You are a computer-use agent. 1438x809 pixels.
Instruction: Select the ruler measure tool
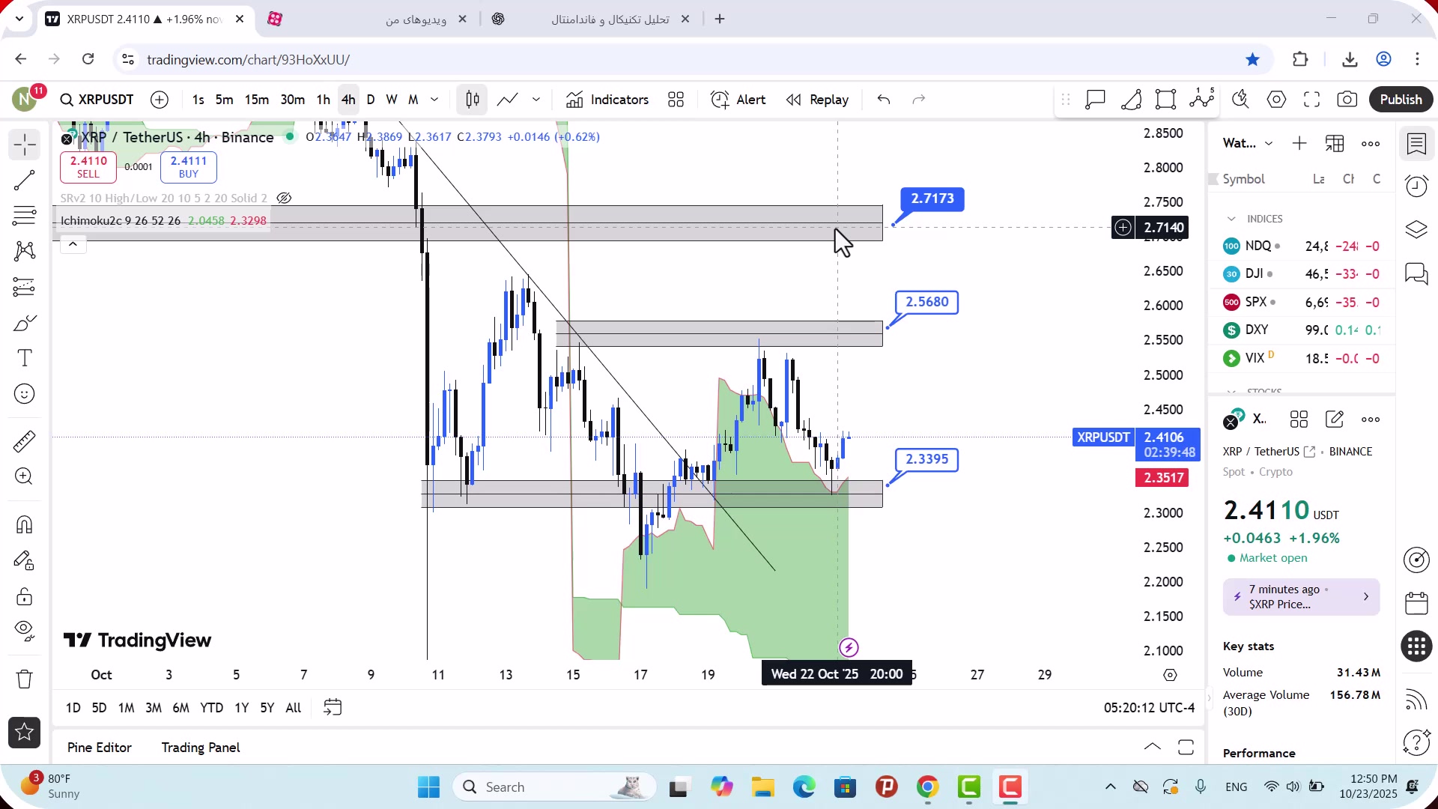click(x=25, y=441)
